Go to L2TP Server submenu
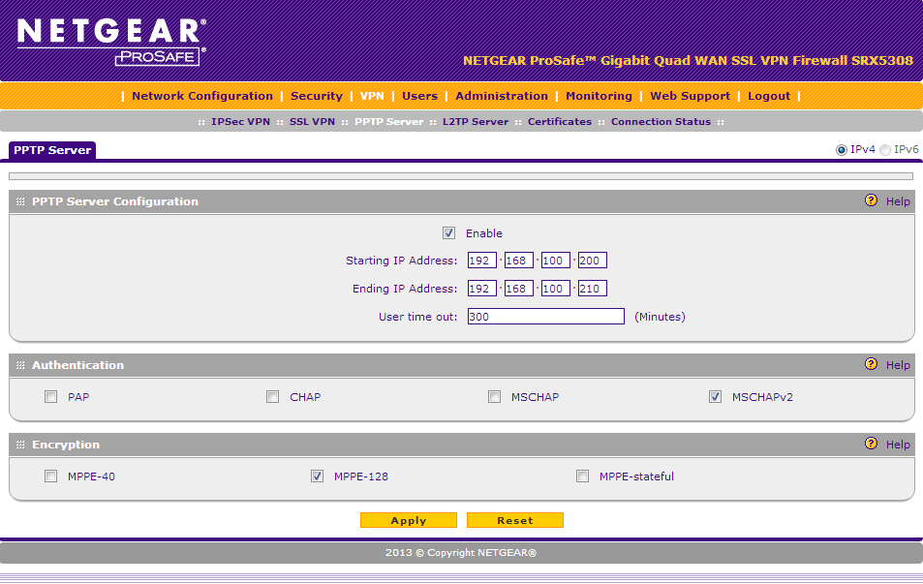Image resolution: width=923 pixels, height=584 pixels. pyautogui.click(x=476, y=122)
